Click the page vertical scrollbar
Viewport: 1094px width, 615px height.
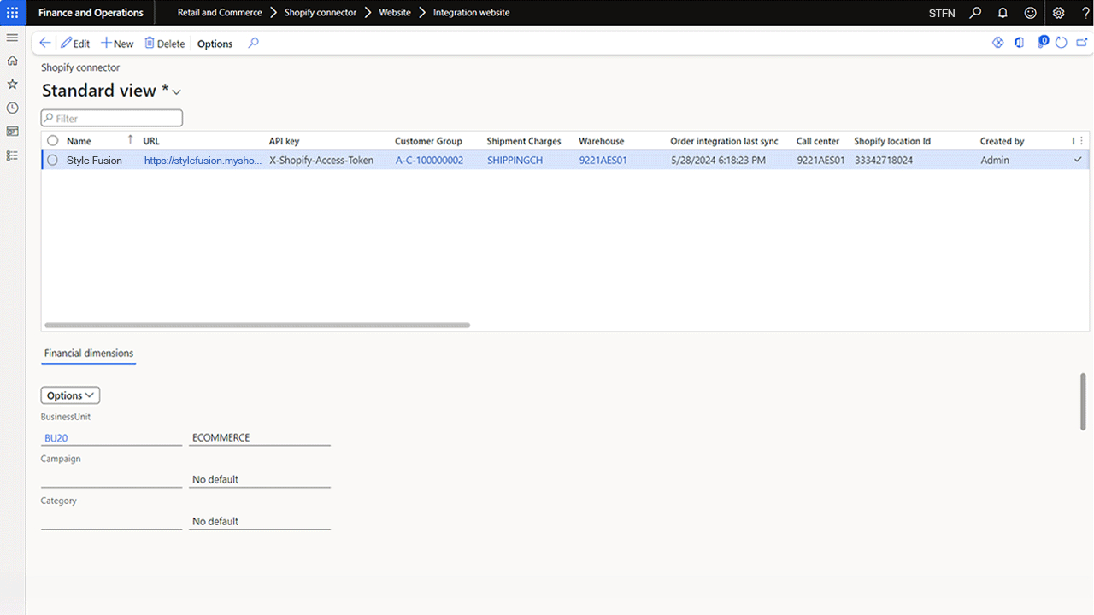click(x=1084, y=401)
